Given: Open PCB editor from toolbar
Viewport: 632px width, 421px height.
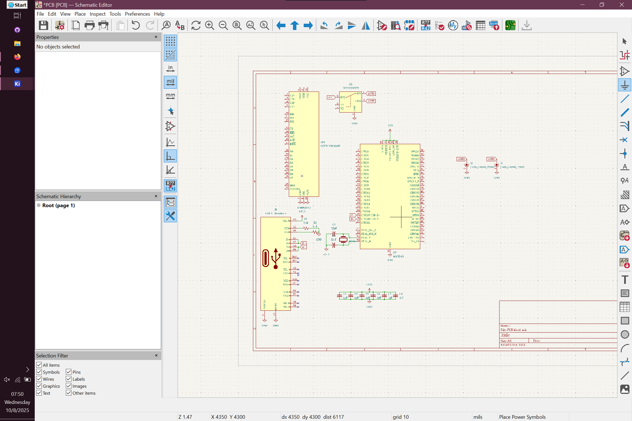Looking at the screenshot, I should pyautogui.click(x=510, y=25).
